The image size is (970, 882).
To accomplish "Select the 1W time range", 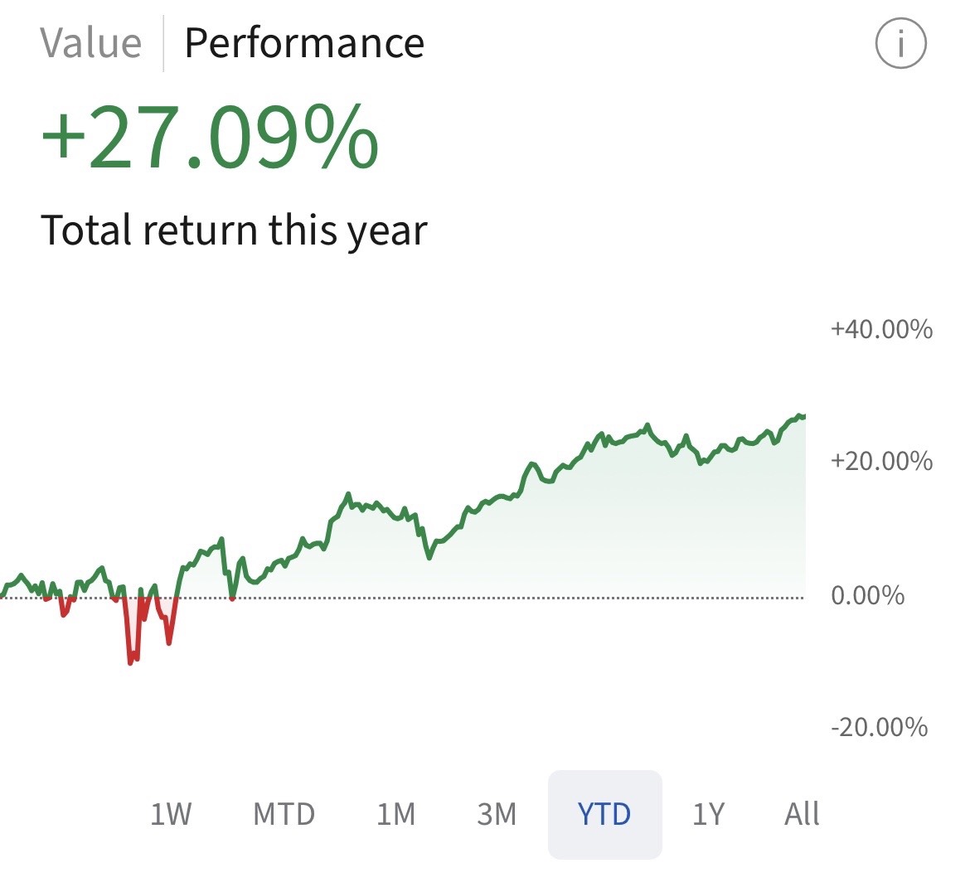I will (171, 814).
